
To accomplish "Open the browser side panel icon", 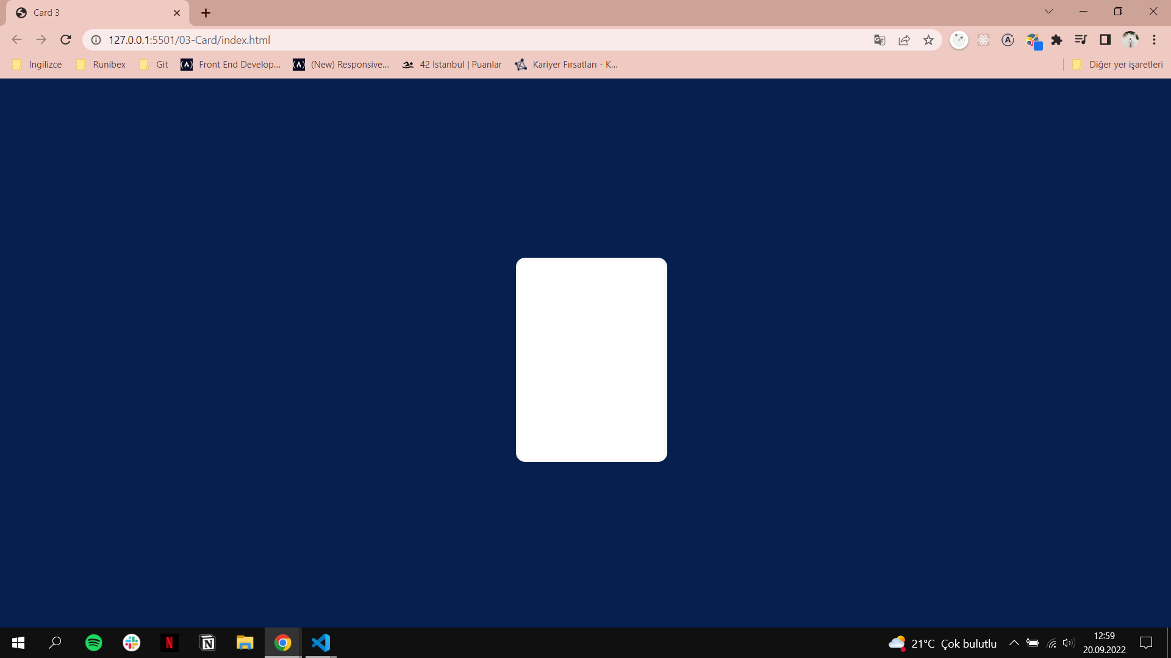I will tap(1106, 40).
